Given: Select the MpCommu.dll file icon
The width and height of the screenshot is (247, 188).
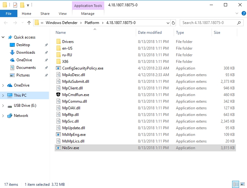Looking at the screenshot, I should (58, 101).
